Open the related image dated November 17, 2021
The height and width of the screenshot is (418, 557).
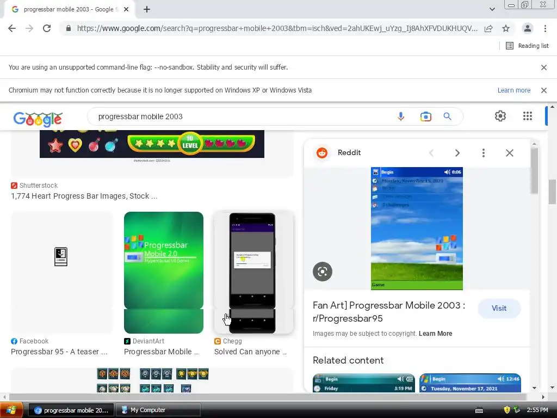pyautogui.click(x=471, y=383)
